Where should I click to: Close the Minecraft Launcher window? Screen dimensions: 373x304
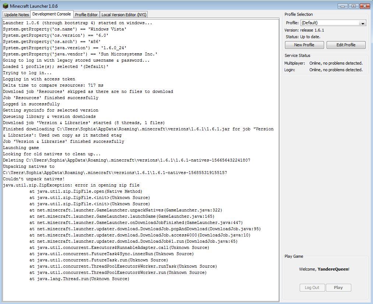365,6
